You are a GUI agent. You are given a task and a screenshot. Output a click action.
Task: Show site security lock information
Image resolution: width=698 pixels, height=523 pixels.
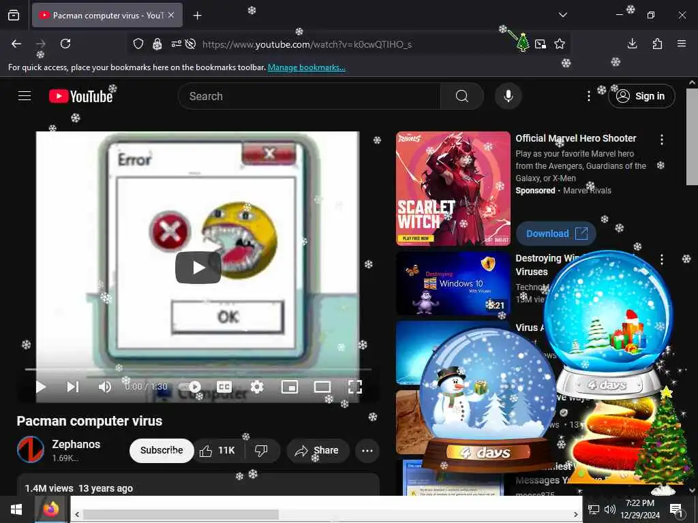tap(157, 44)
